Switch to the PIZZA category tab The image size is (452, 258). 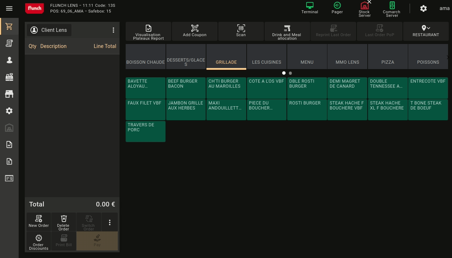388,57
